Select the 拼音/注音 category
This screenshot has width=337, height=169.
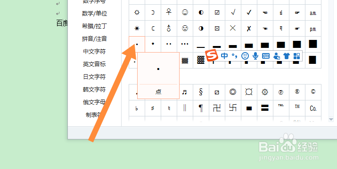94,39
